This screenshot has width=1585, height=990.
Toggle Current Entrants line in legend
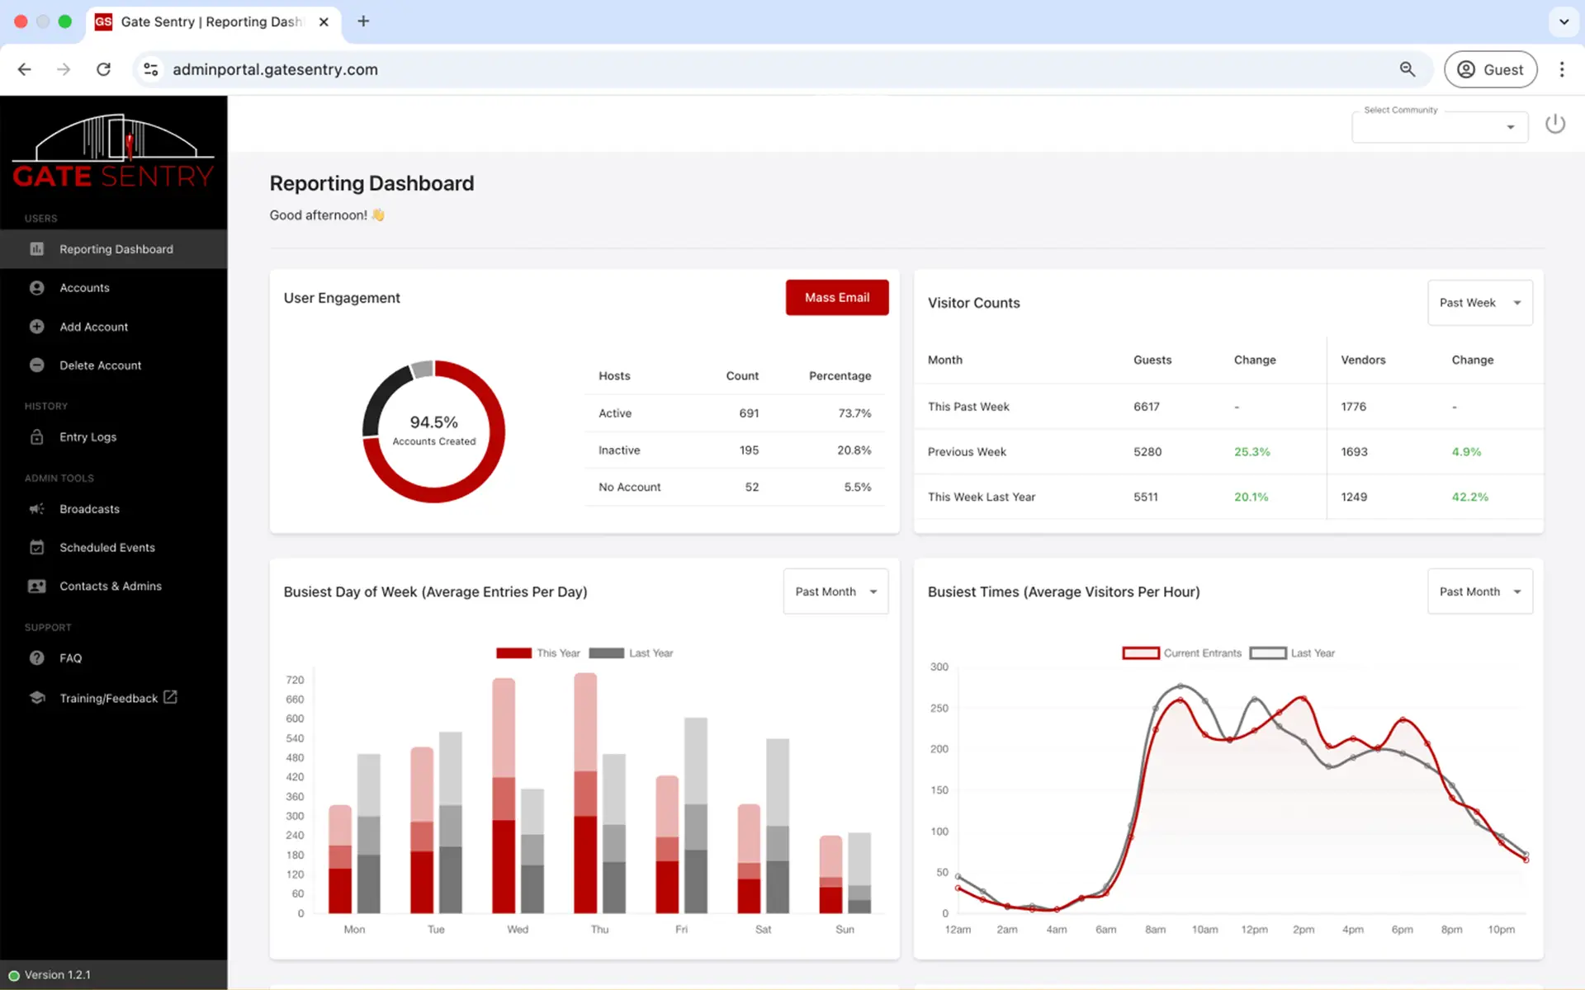coord(1181,653)
